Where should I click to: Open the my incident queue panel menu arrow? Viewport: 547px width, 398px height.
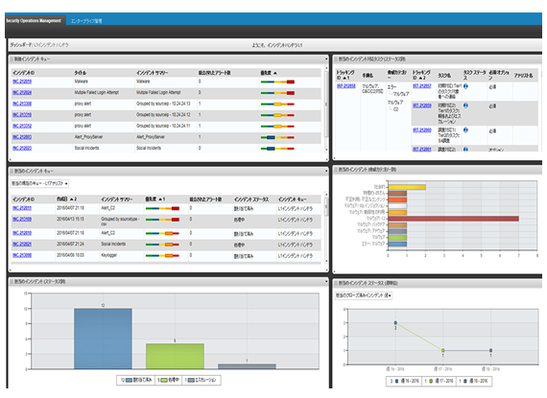click(x=326, y=171)
